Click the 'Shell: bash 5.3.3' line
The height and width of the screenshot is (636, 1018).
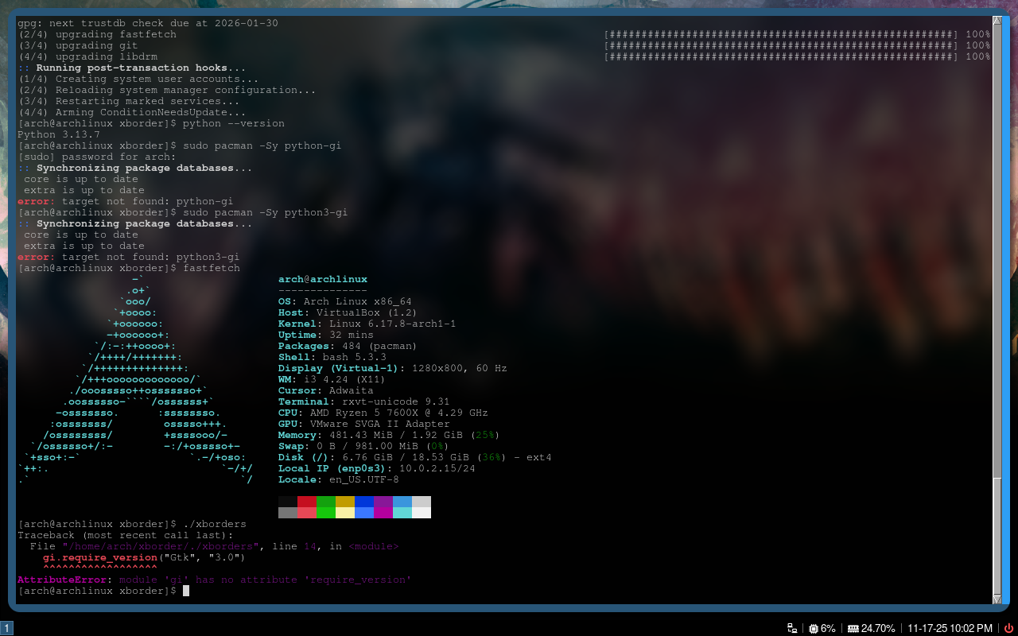pyautogui.click(x=332, y=357)
